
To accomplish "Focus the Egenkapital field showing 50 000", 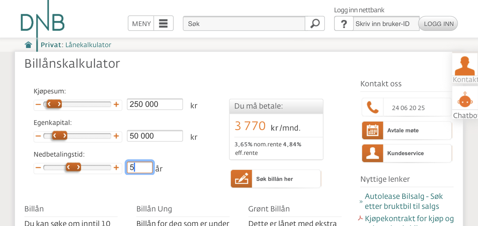I will coord(155,136).
